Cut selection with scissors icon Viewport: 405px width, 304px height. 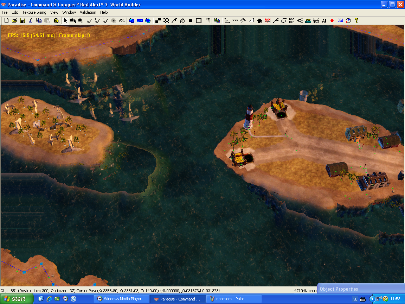31,20
